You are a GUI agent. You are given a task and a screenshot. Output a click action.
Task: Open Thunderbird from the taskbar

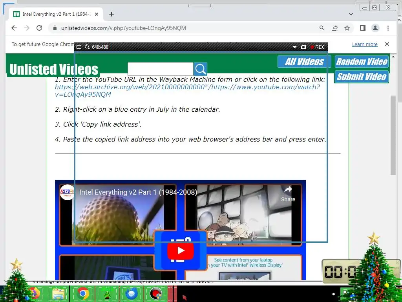132,293
